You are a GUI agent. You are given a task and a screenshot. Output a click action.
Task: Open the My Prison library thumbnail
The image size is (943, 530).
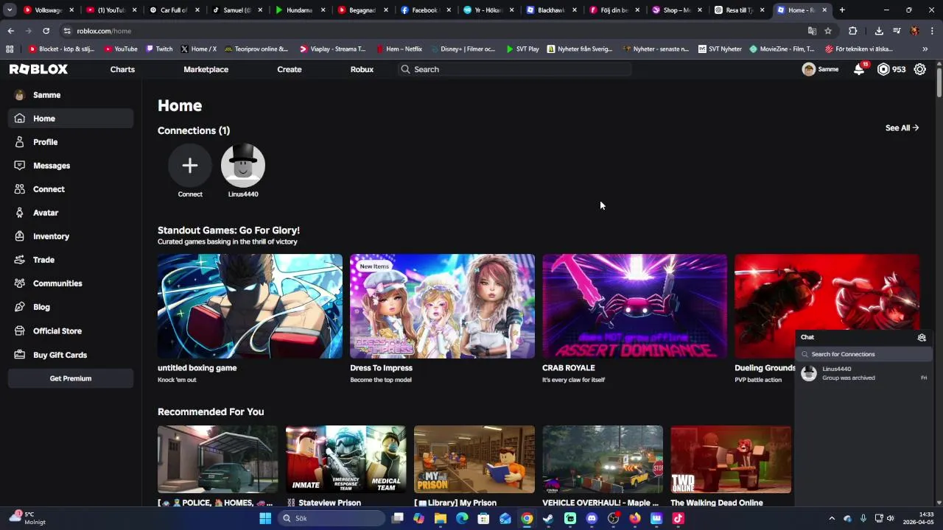[x=474, y=459]
